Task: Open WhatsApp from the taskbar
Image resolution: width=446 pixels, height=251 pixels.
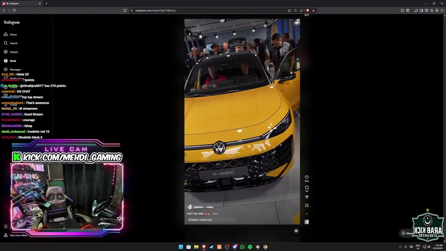Action: click(242, 247)
